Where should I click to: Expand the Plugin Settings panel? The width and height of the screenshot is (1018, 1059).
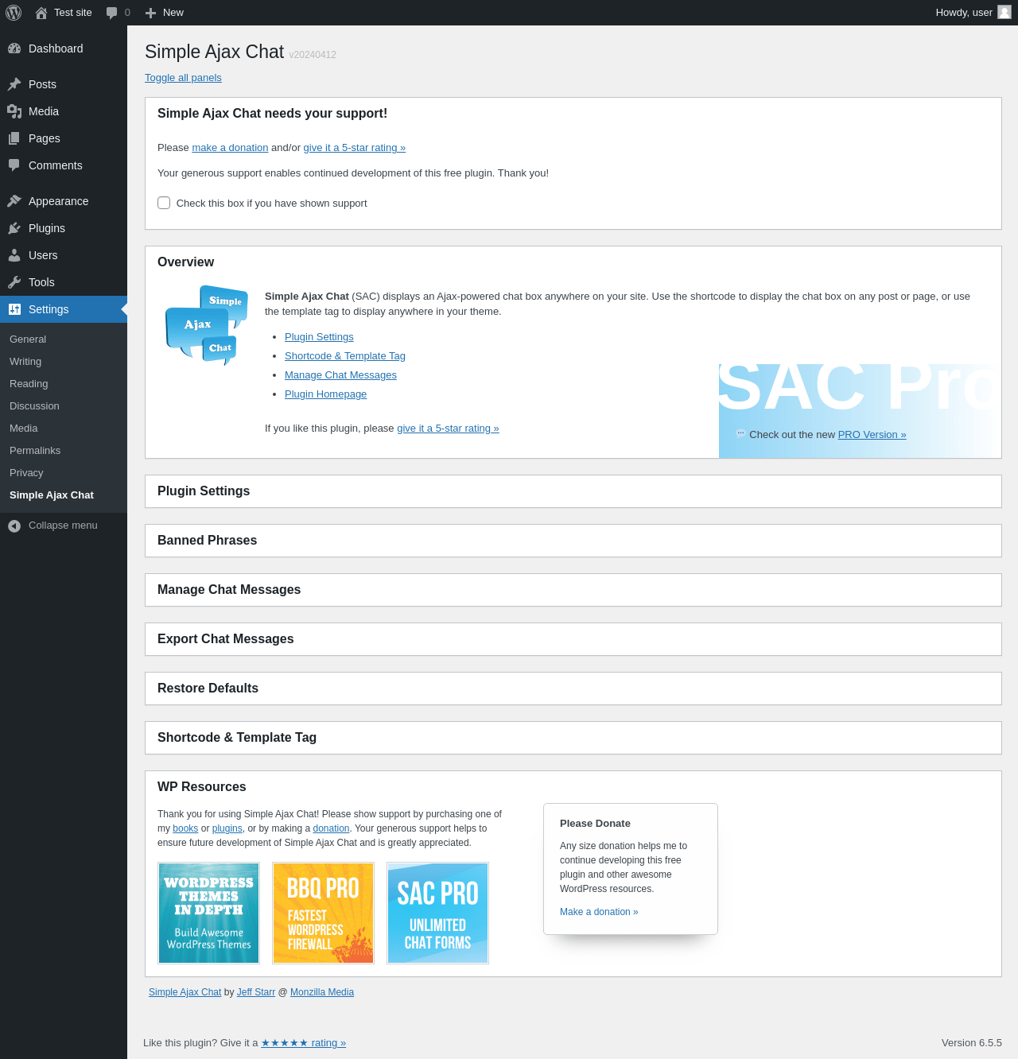573,491
